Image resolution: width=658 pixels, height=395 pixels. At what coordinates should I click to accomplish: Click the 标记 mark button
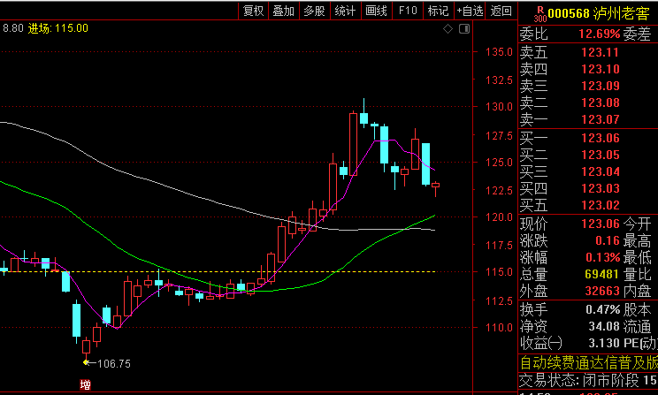pyautogui.click(x=438, y=11)
